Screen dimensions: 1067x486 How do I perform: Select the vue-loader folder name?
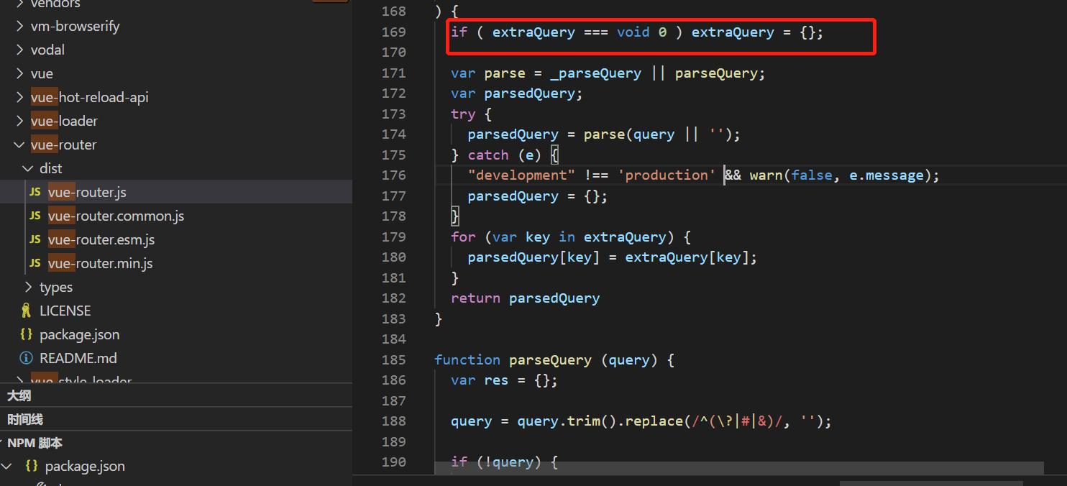[64, 121]
